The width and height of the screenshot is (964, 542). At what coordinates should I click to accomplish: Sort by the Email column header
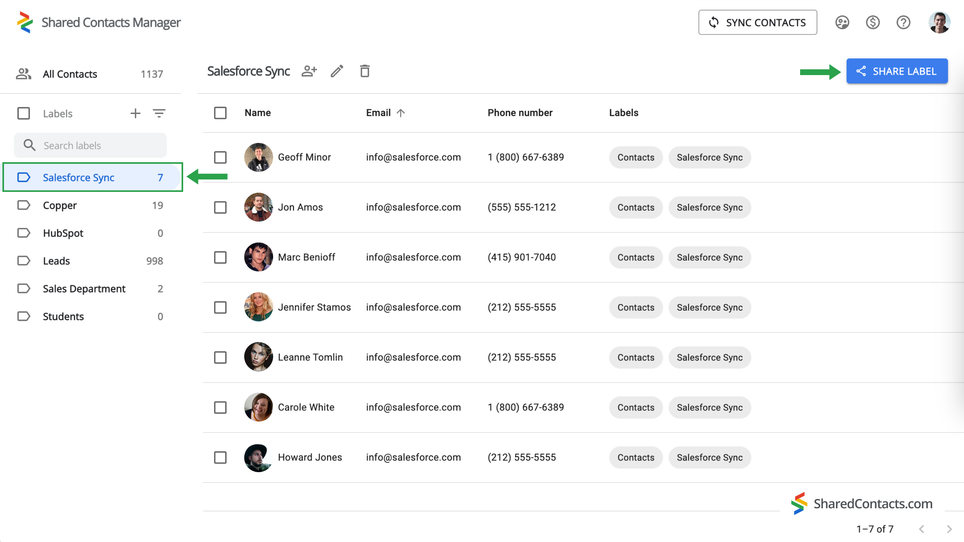click(x=378, y=113)
